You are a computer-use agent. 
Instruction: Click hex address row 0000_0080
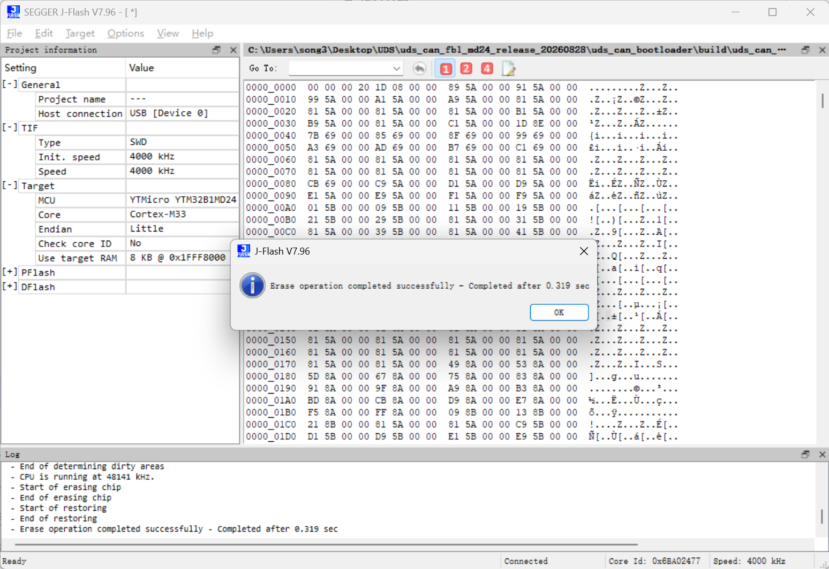tap(271, 183)
